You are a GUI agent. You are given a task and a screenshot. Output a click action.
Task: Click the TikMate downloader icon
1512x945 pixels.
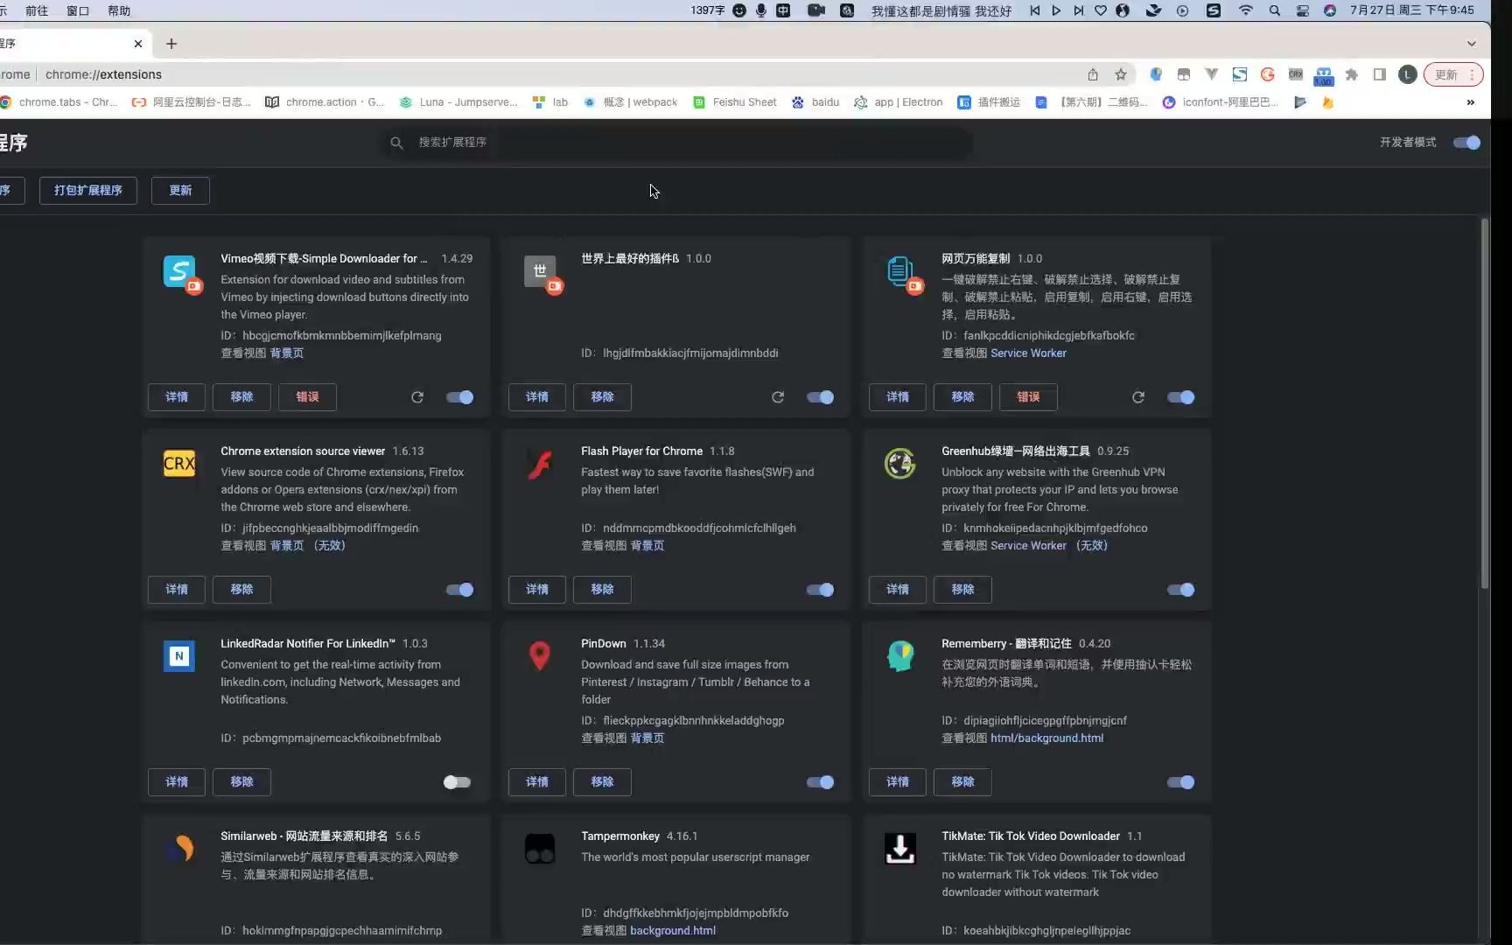click(x=900, y=849)
